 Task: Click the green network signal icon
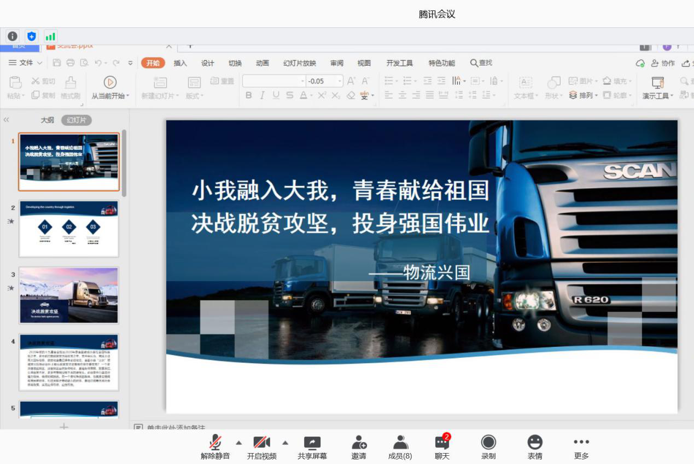tap(50, 37)
